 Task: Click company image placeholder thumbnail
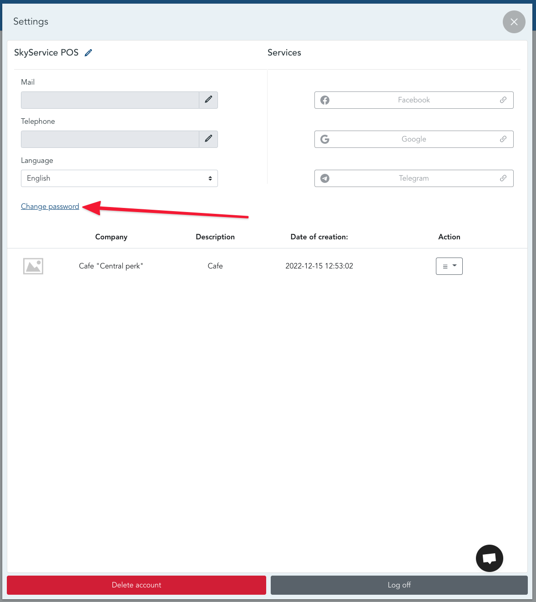(33, 266)
